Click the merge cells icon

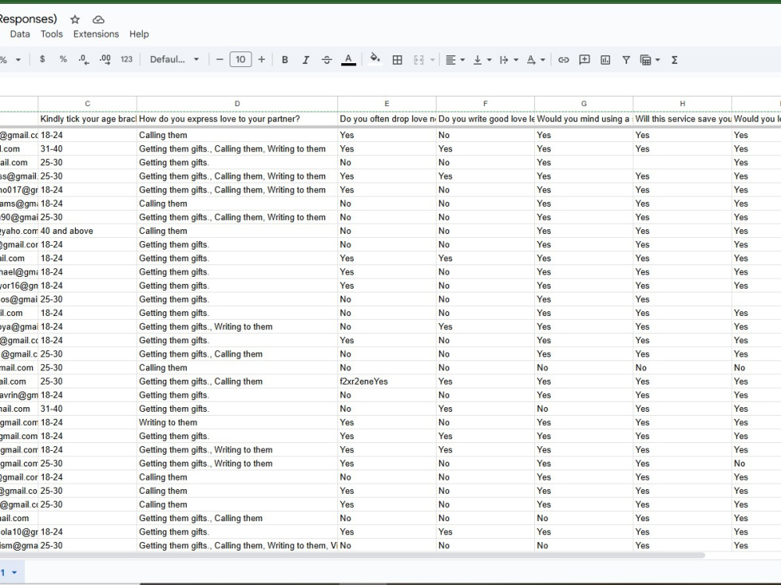419,60
